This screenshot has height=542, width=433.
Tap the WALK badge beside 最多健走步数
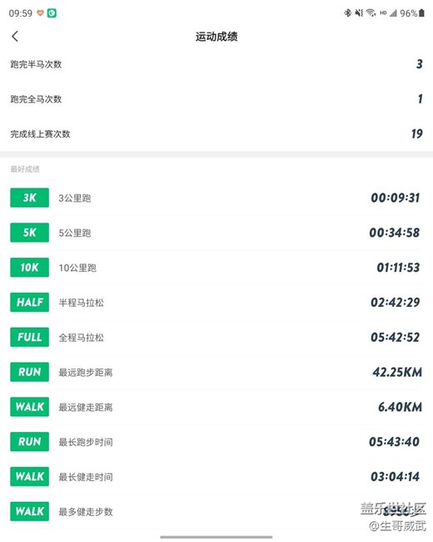pyautogui.click(x=30, y=511)
